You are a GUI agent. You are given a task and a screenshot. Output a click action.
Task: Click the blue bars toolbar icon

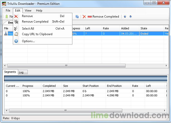click(x=77, y=17)
